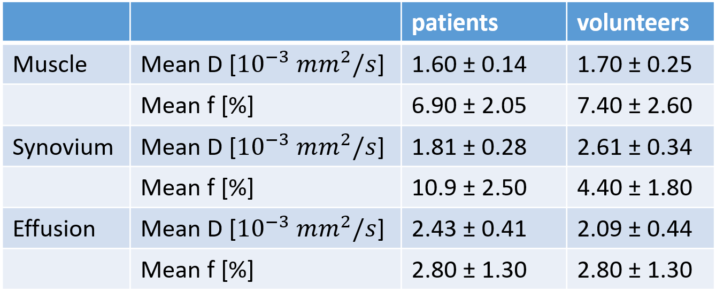Select the 1.81 ± 0.28 cell

pos(469,147)
